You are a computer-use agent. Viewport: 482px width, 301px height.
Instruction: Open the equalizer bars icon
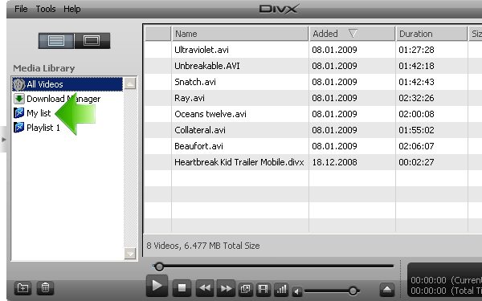(x=281, y=289)
